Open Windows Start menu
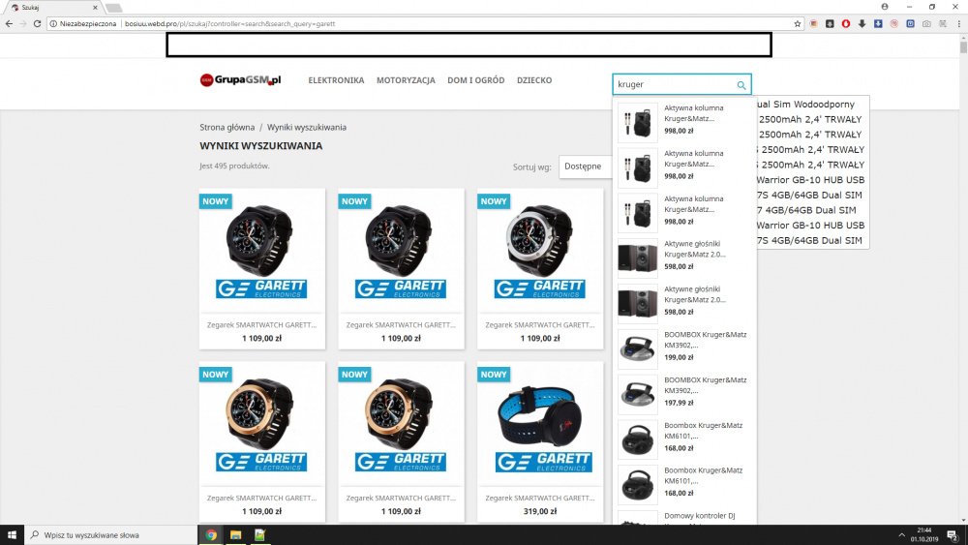The image size is (968, 545). (12, 535)
